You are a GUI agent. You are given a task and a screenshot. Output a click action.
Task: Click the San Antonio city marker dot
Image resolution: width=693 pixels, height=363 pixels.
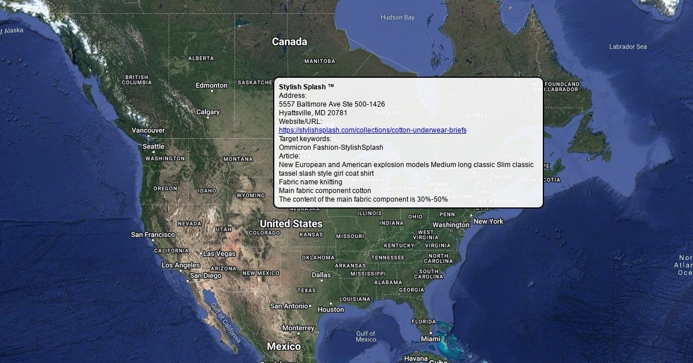(x=310, y=306)
